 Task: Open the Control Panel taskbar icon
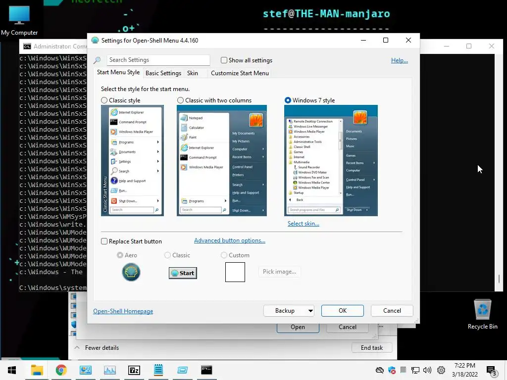85,370
